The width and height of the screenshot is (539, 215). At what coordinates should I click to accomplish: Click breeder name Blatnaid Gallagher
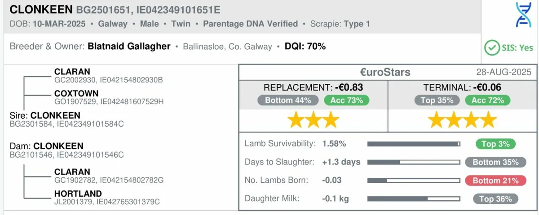pos(129,46)
